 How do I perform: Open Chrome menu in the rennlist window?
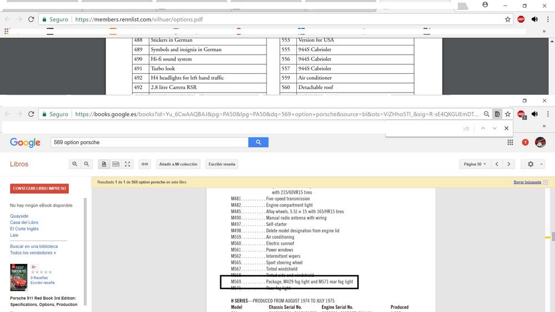click(548, 19)
